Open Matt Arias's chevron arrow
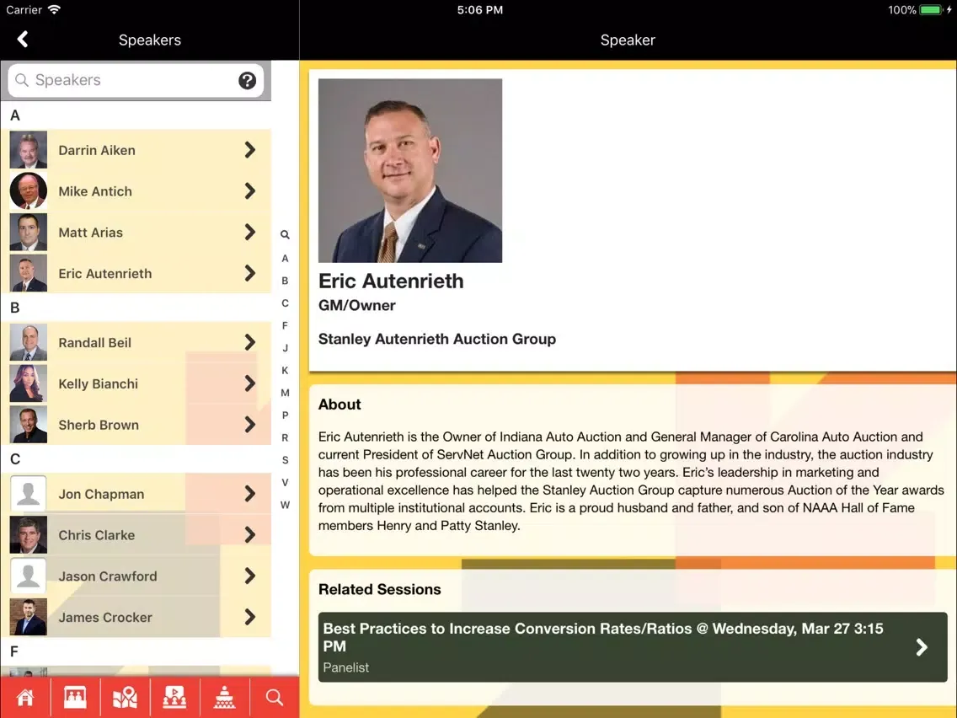Viewport: 957px width, 718px height. click(249, 232)
